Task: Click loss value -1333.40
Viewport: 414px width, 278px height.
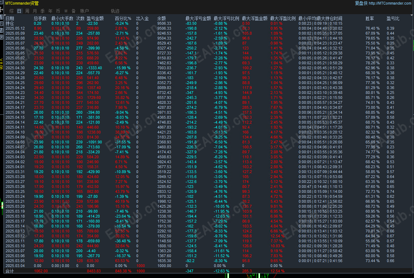Action: click(x=94, y=68)
